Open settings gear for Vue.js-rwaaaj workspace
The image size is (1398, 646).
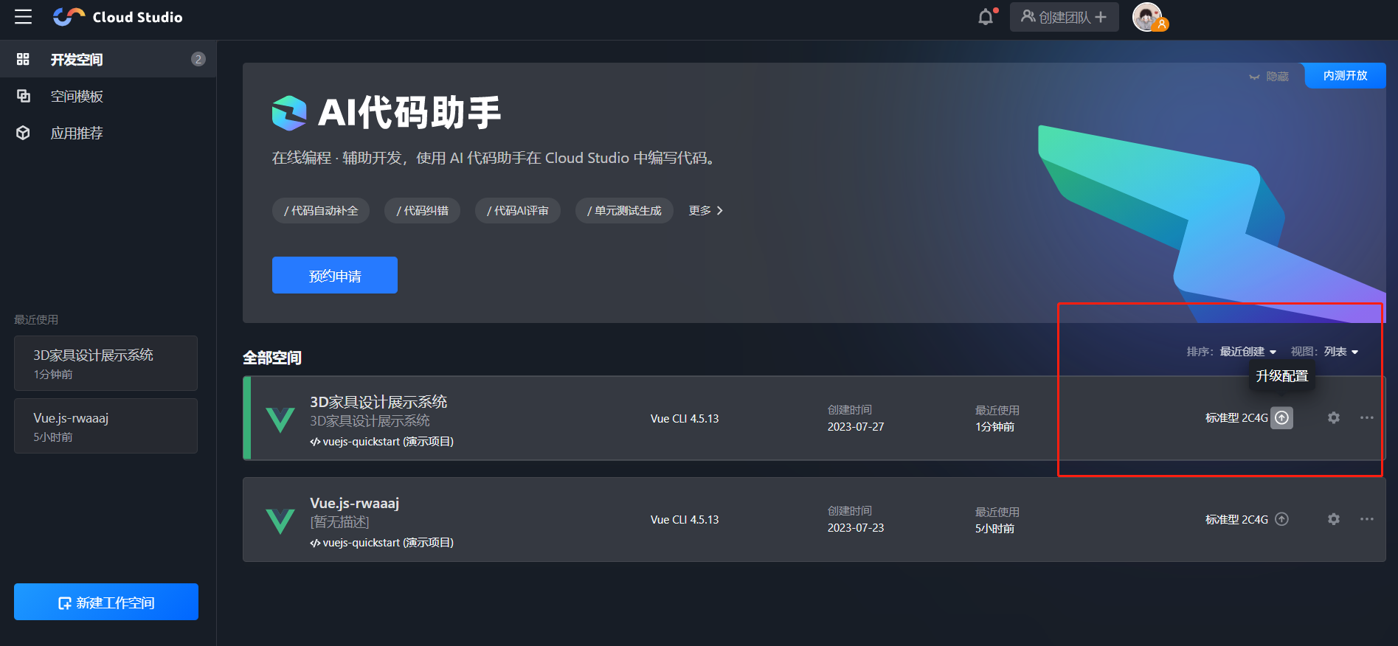(1334, 519)
